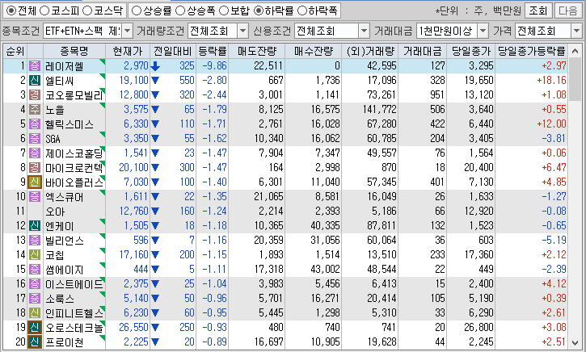Click the 신 badge icon for 오로스테크놀
The height and width of the screenshot is (352, 586).
35,328
